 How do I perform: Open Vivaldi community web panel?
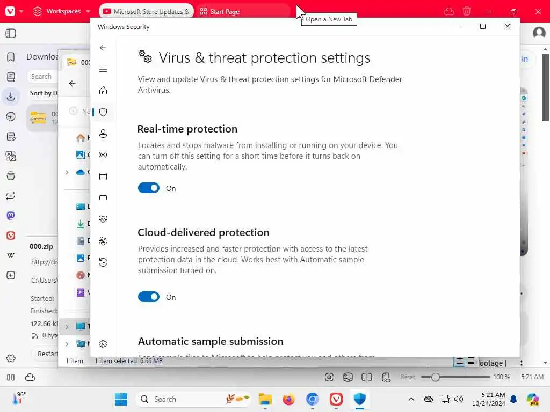(11, 236)
